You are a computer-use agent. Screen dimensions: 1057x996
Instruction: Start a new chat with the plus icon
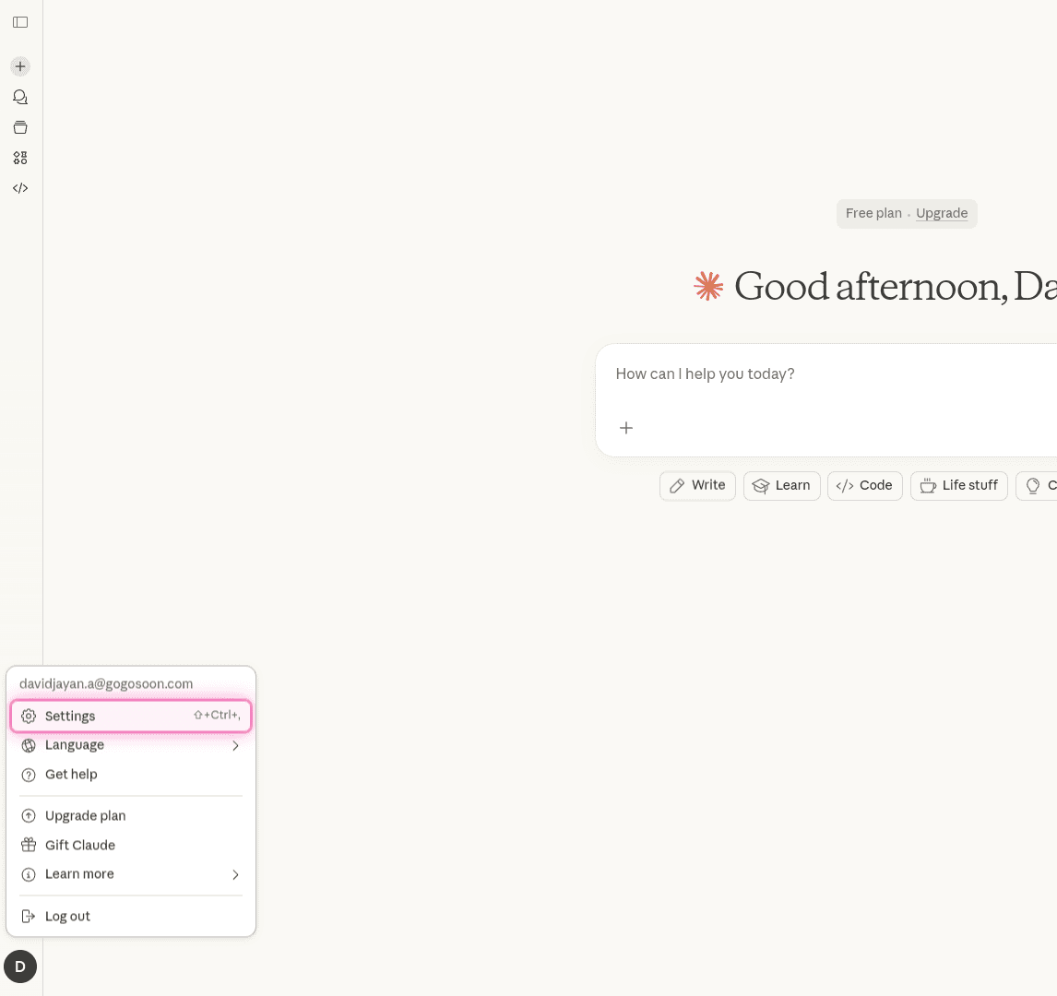pos(20,66)
